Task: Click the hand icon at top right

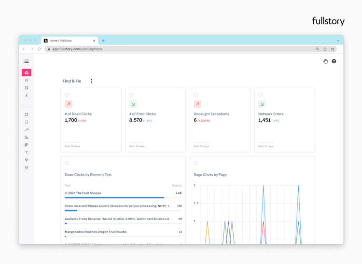Action: (325, 61)
